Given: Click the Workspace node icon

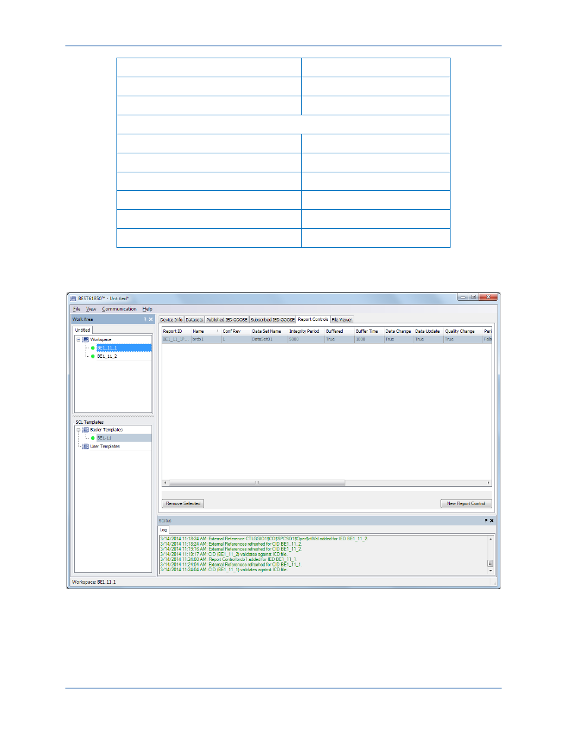Looking at the screenshot, I should click(x=86, y=339).
